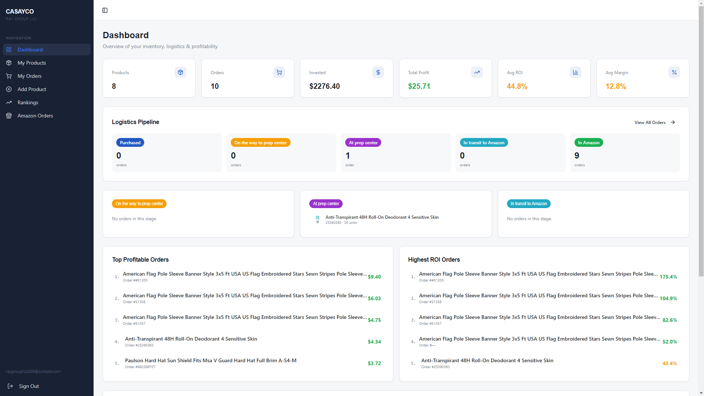Click On the way to prep center pipeline badge with 0 orders
Image resolution: width=704 pixels, height=396 pixels.
point(260,142)
